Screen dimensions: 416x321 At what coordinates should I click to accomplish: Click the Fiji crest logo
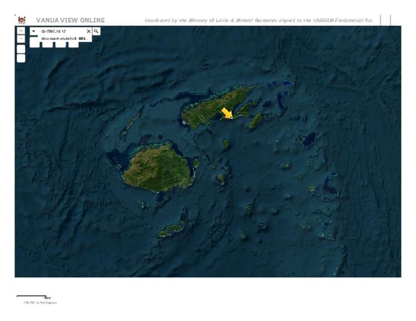22,20
